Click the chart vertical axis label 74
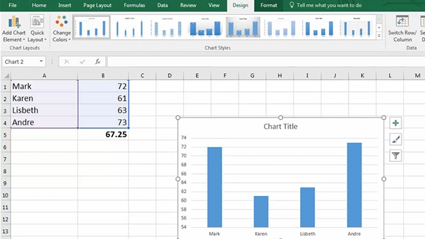 (x=184, y=138)
